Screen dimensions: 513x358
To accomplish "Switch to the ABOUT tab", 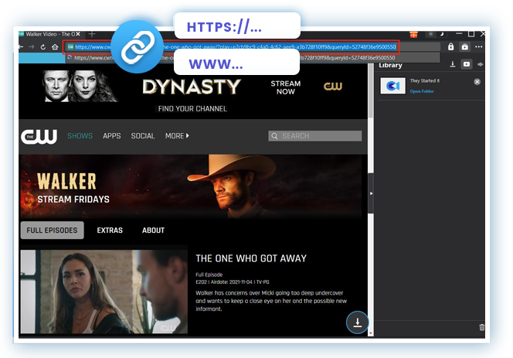I will tap(153, 230).
